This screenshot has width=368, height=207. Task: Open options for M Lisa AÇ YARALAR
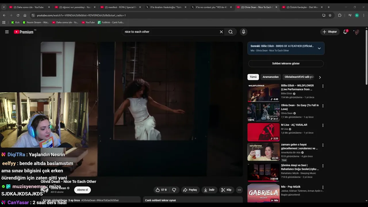tap(323, 125)
